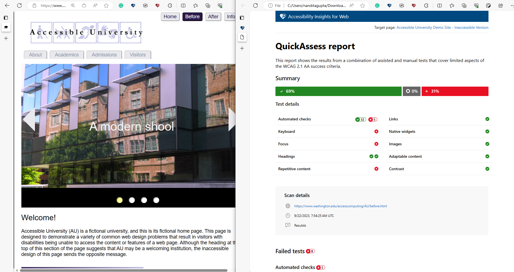The height and width of the screenshot is (272, 514).
Task: Open the About navigation menu
Action: tap(36, 55)
